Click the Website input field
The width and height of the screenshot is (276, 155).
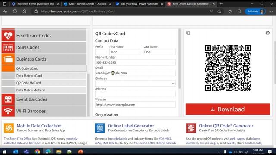point(135,105)
